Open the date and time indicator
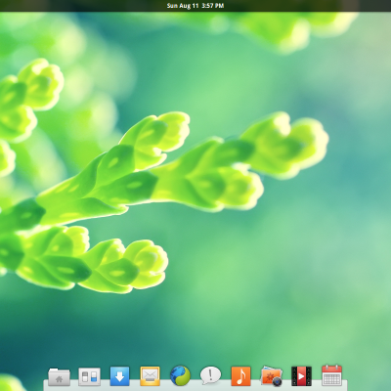Screen dimensions: 391x391 pos(195,6)
